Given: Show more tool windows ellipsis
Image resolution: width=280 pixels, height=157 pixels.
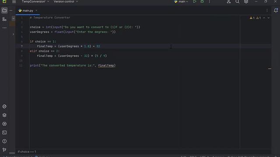Looking at the screenshot, I should tap(4, 28).
